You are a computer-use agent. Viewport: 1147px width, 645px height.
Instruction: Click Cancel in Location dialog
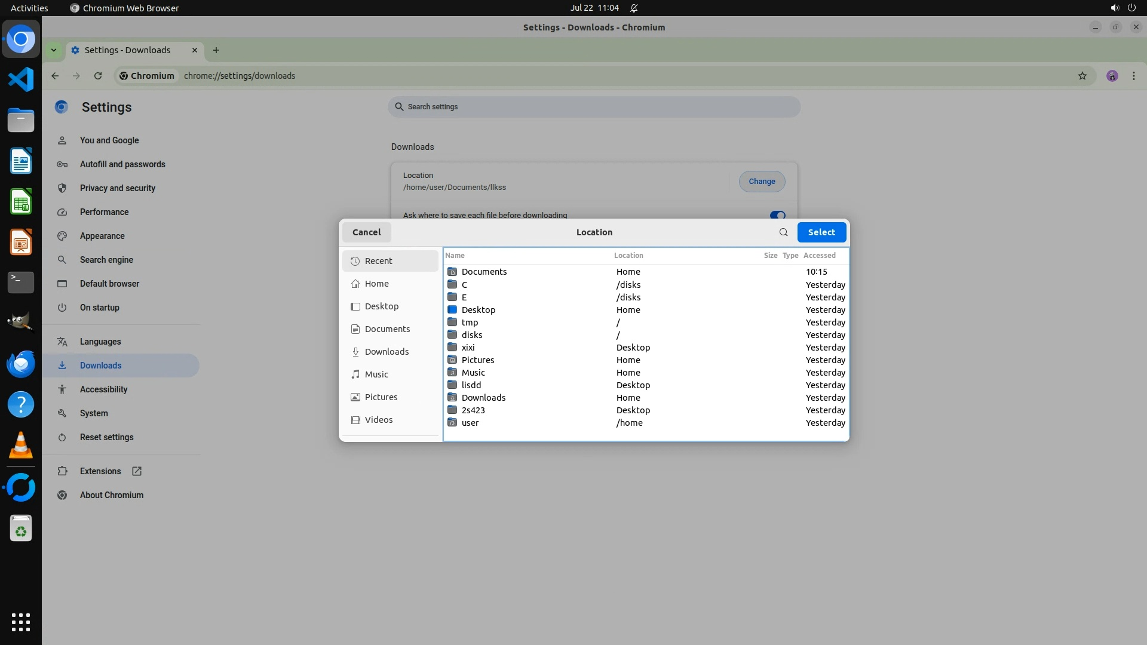coord(366,232)
